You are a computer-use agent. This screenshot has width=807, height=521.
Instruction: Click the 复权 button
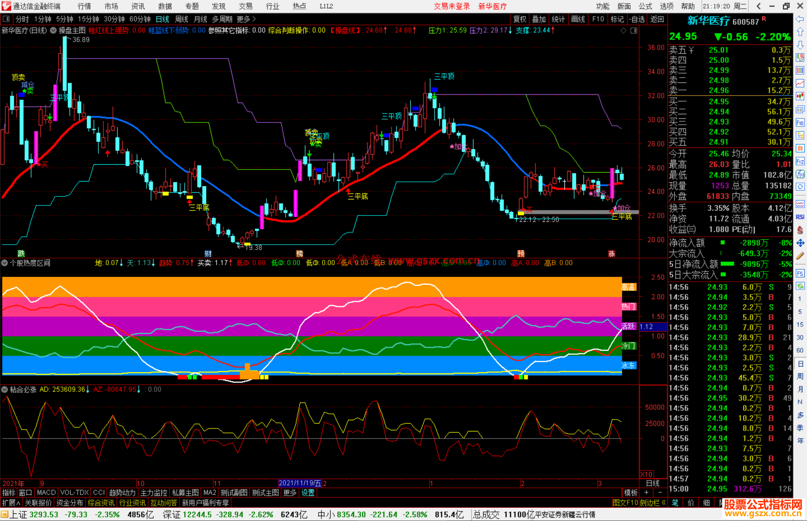520,19
